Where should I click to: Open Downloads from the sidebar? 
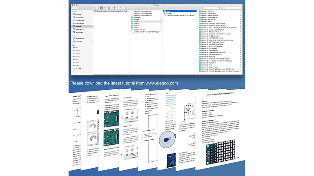(x=80, y=32)
